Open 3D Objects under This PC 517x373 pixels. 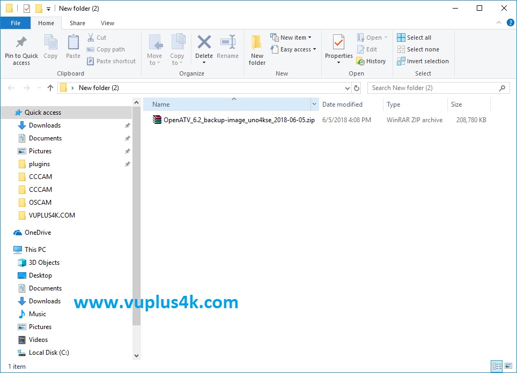[44, 262]
